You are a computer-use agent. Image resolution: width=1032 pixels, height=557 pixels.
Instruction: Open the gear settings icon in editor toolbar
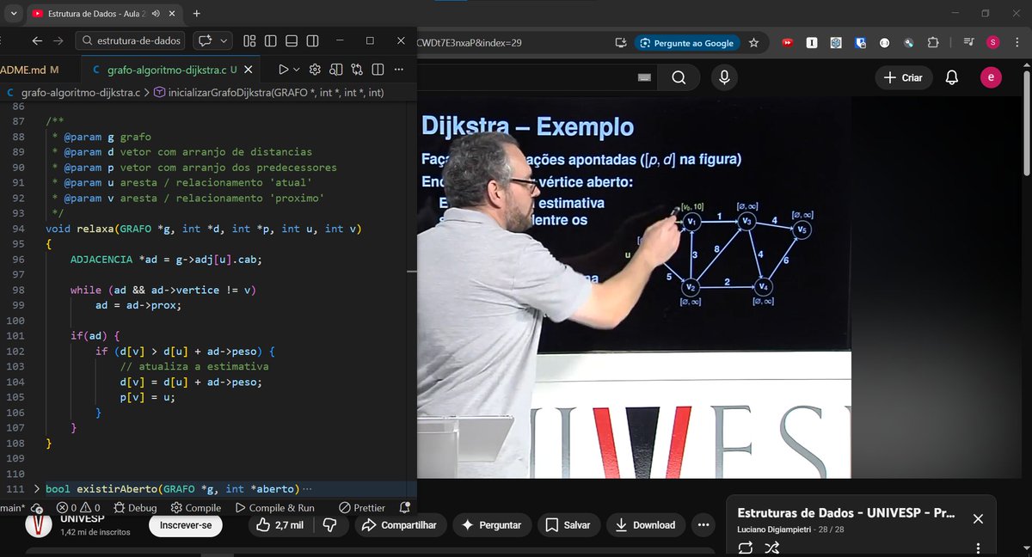[315, 70]
